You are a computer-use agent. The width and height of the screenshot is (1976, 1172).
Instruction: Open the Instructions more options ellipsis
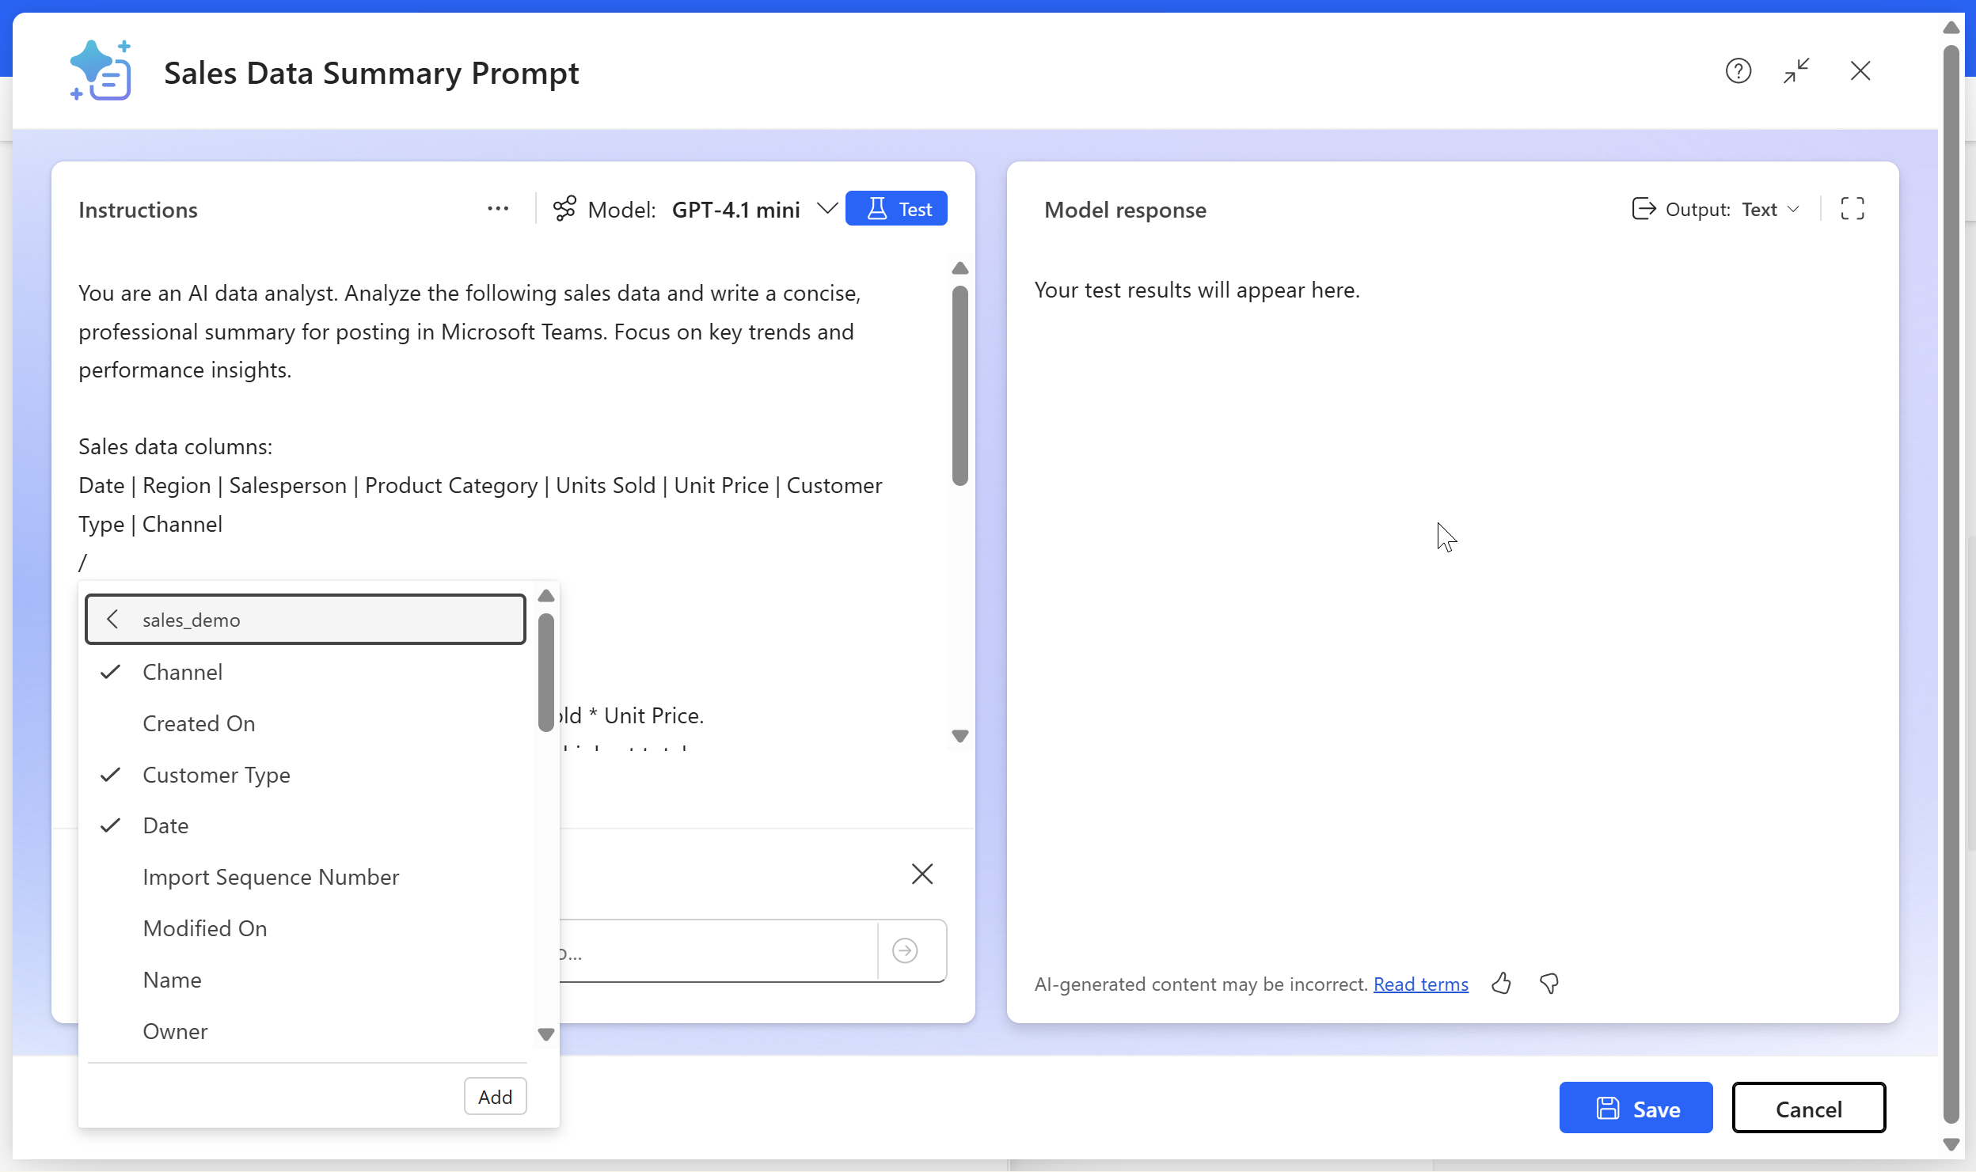pyautogui.click(x=498, y=209)
